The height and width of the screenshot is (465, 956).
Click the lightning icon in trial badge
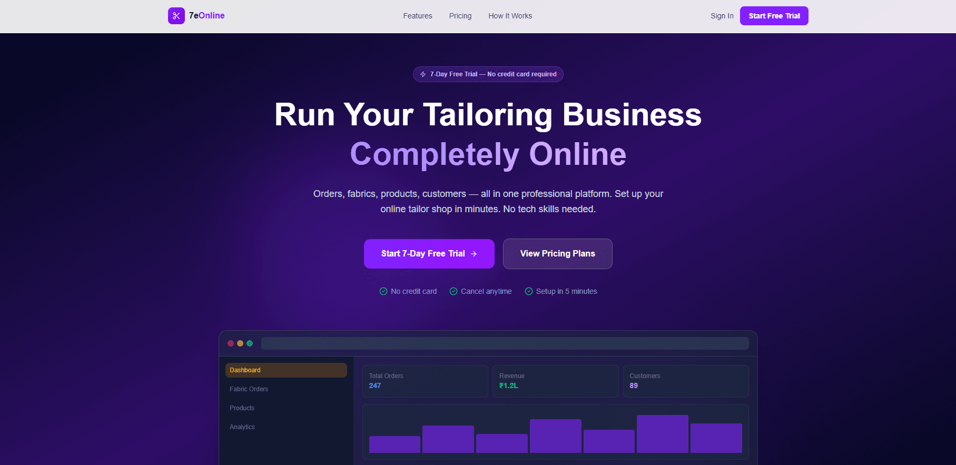[x=423, y=74]
